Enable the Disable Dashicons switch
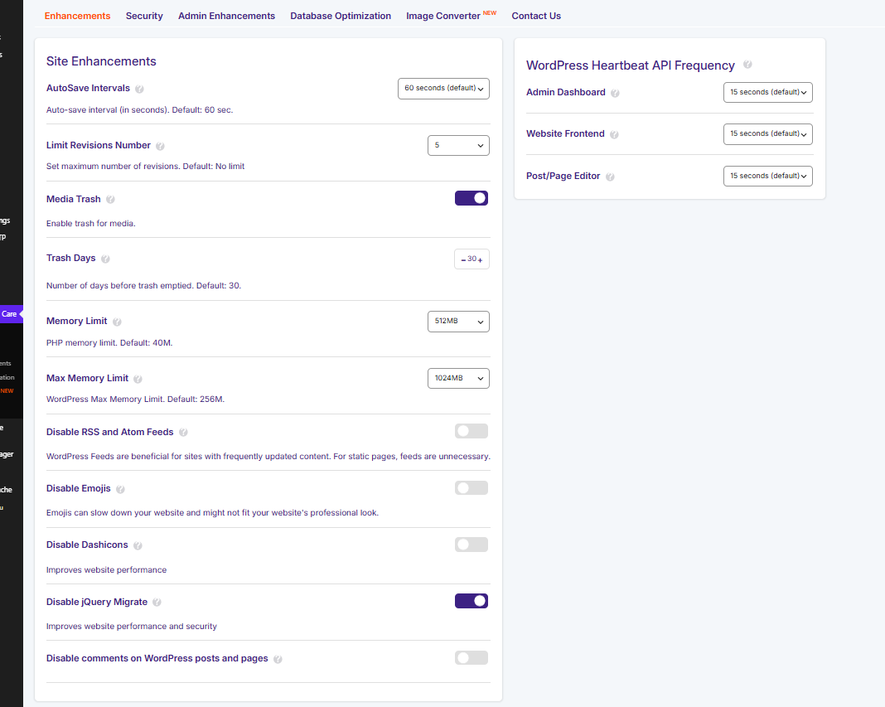The height and width of the screenshot is (707, 885). click(x=472, y=545)
